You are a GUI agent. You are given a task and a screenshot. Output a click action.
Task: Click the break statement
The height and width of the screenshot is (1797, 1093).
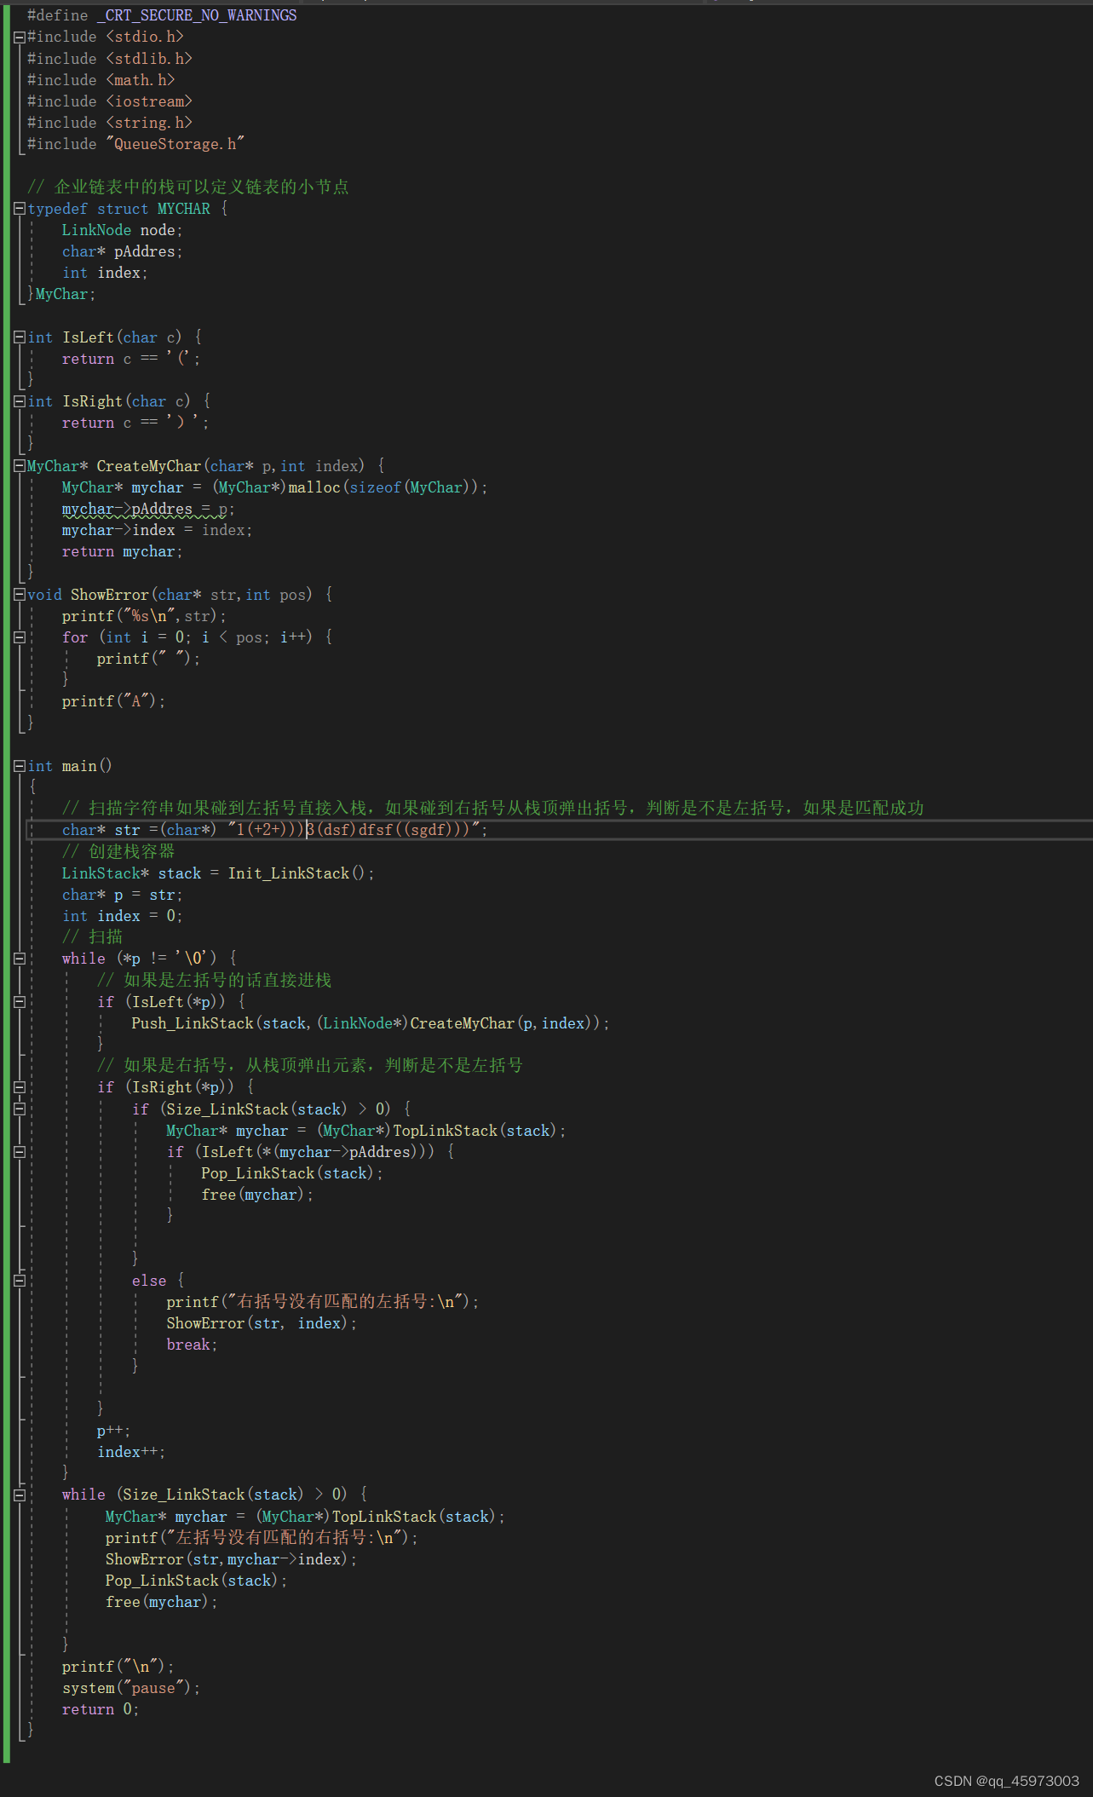tap(192, 1345)
